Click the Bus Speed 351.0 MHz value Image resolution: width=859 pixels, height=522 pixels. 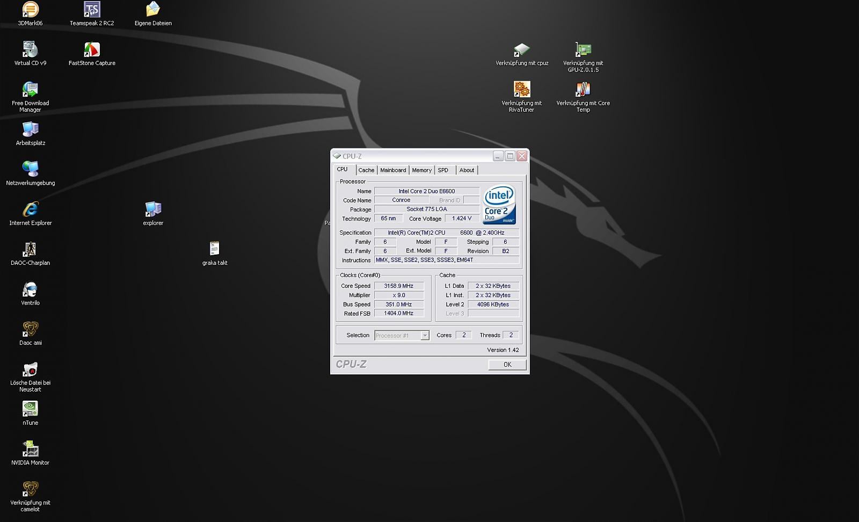coord(399,304)
